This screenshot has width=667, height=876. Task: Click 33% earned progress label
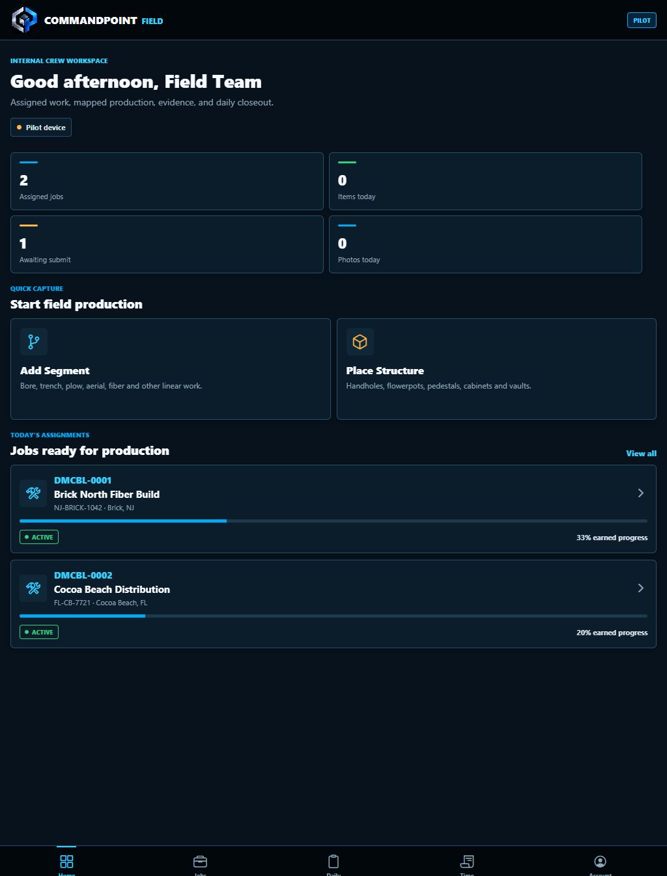point(612,538)
